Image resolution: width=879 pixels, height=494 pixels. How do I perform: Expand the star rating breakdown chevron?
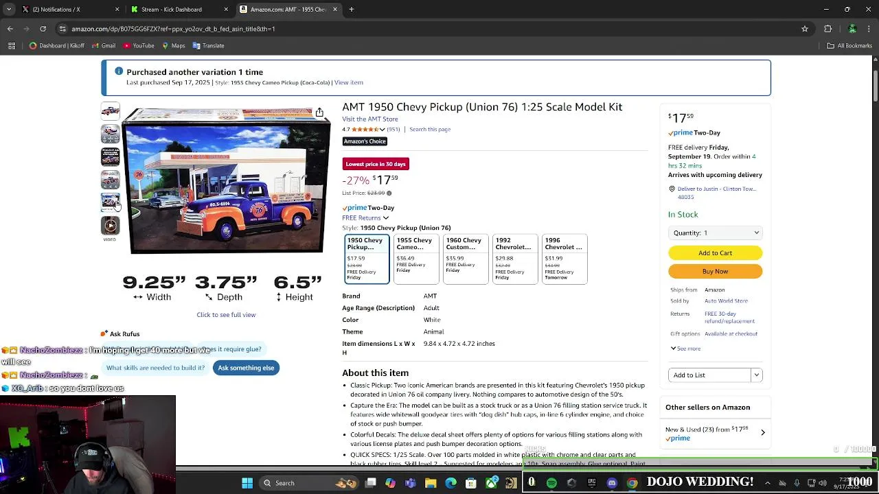[383, 130]
